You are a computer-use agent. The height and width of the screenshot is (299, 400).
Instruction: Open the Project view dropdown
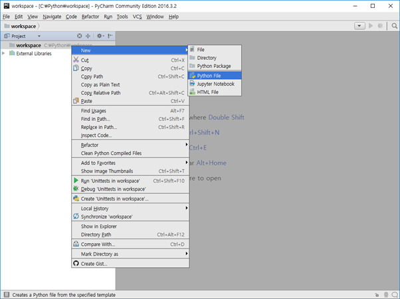39,37
